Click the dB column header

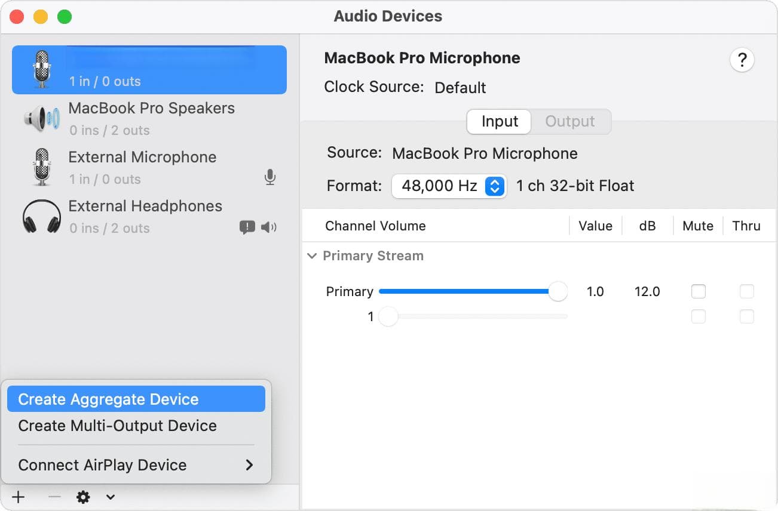(x=647, y=226)
